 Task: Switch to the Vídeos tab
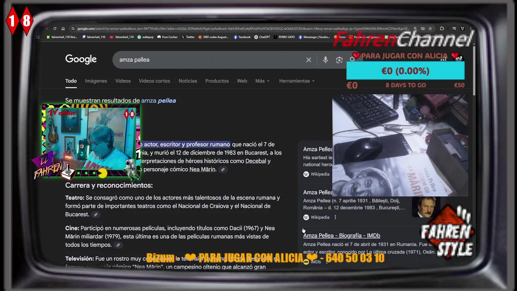[123, 81]
